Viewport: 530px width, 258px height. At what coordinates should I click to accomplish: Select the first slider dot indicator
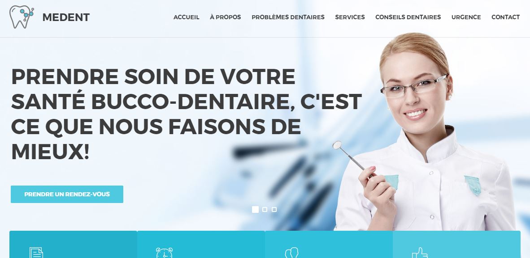255,209
